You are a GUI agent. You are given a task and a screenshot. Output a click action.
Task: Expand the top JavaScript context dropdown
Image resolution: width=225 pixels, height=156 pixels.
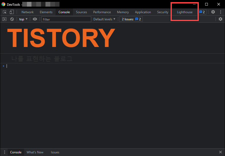tap(23, 19)
